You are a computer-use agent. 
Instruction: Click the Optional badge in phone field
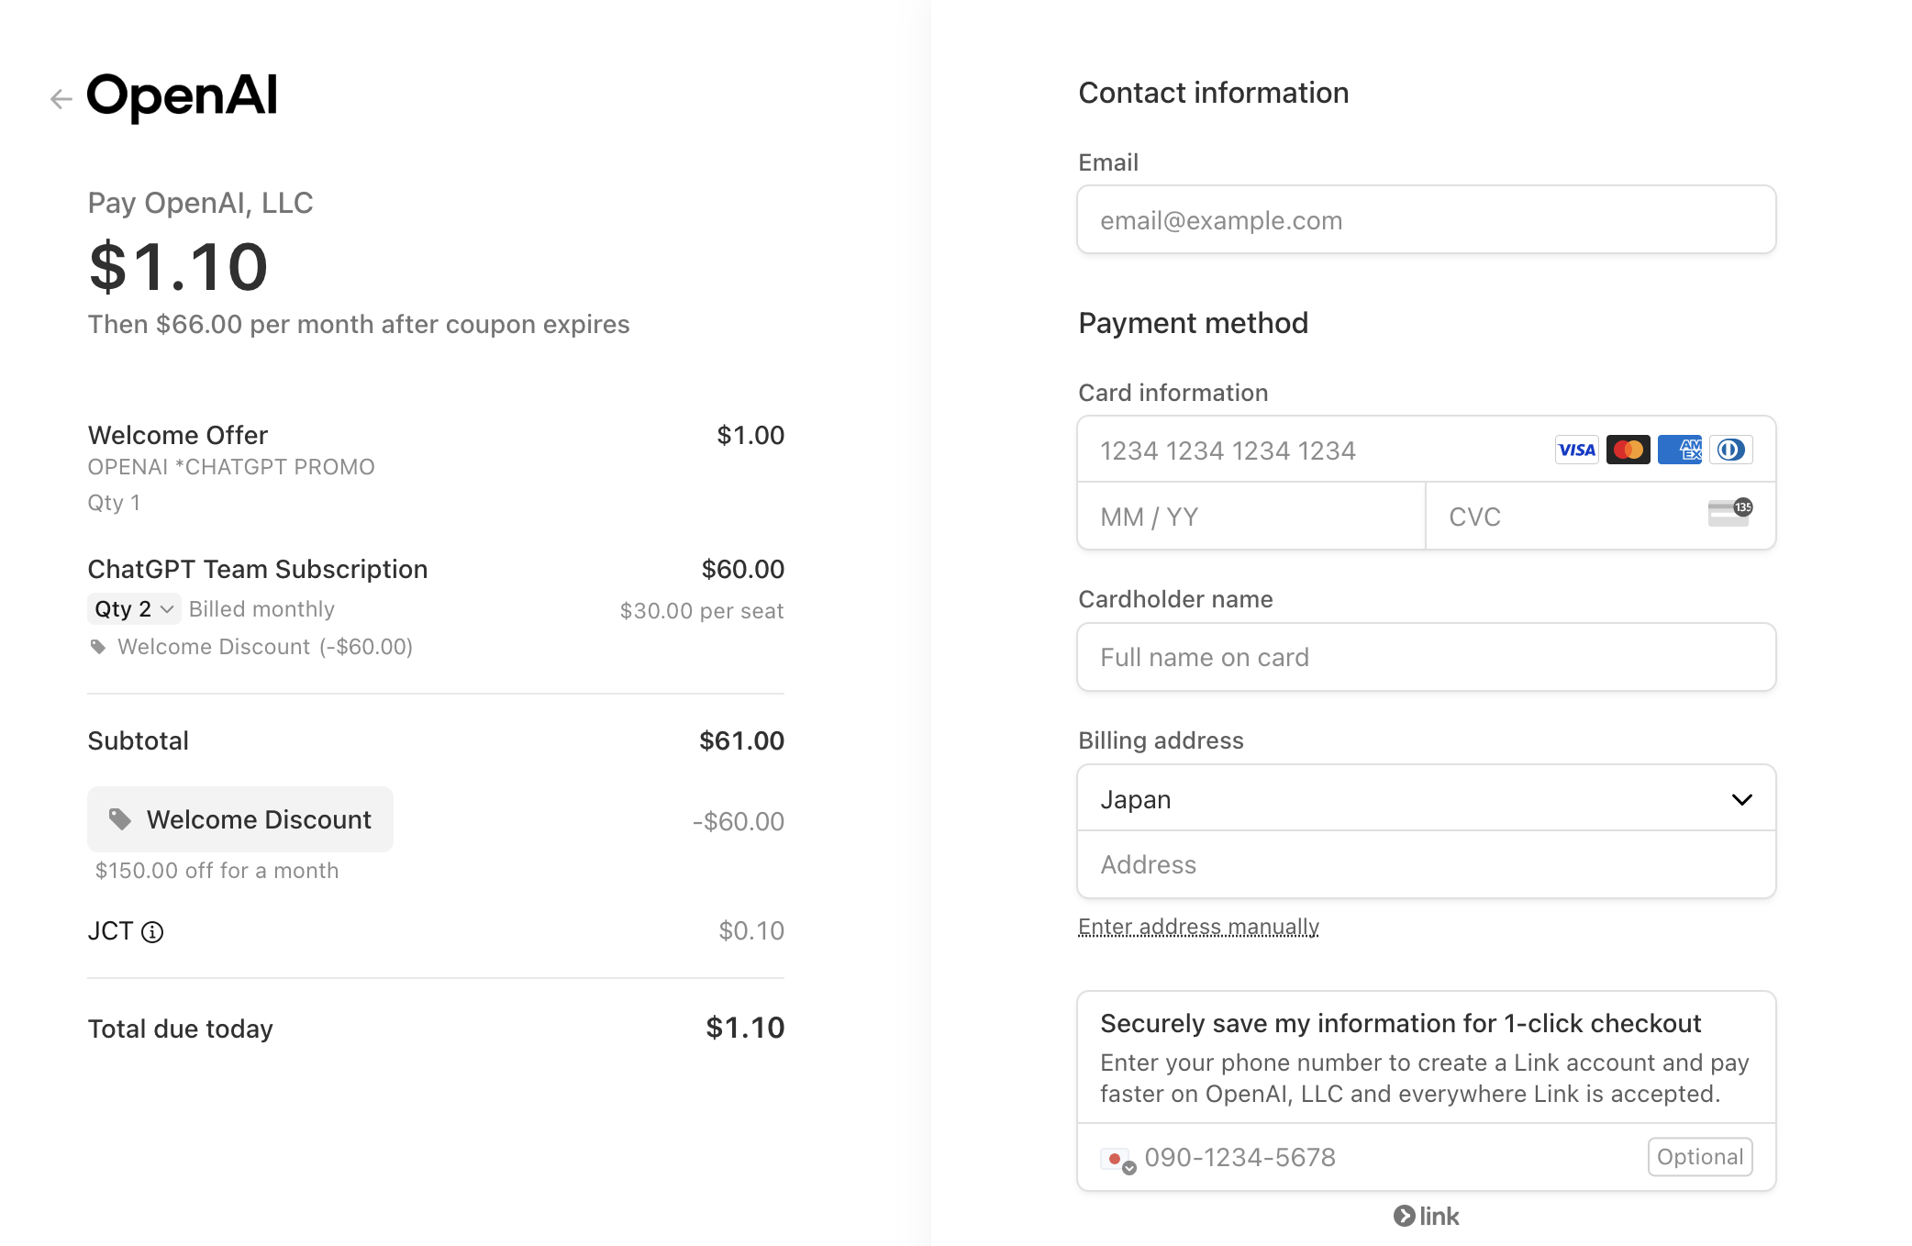coord(1700,1157)
